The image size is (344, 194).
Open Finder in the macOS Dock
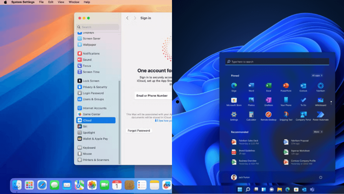(17, 185)
